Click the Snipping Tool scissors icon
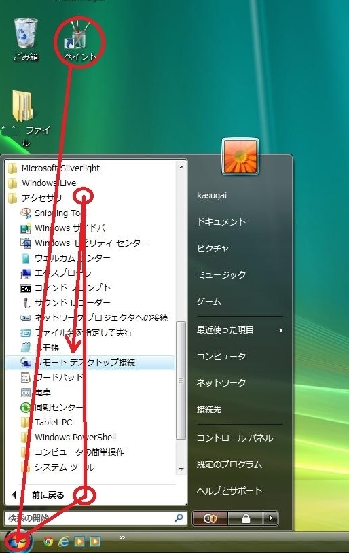This screenshot has height=553, width=349. (26, 213)
